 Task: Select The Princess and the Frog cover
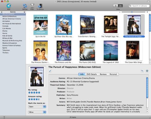coord(64,50)
